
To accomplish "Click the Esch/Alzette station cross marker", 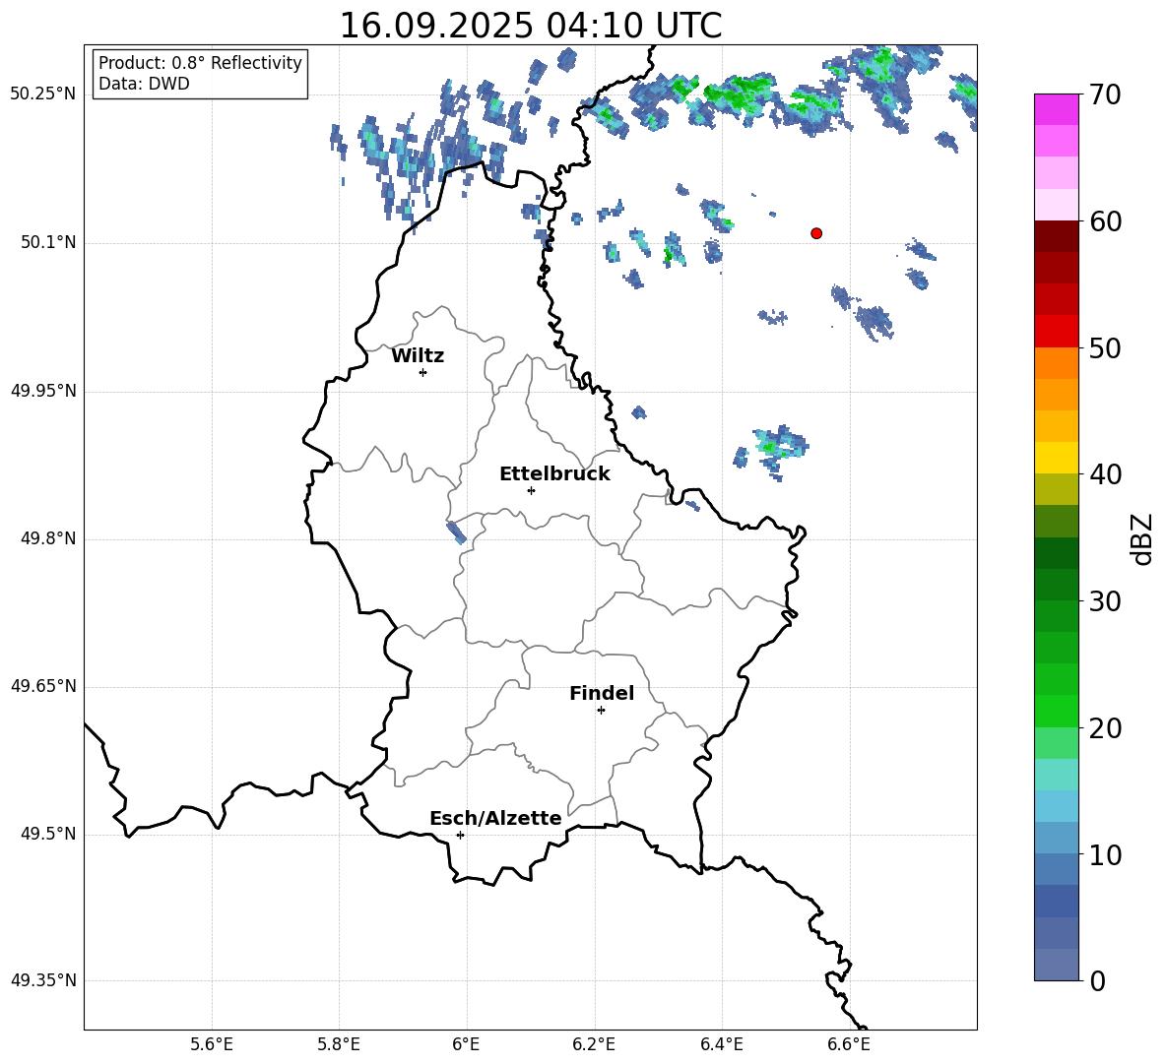I will [x=460, y=835].
